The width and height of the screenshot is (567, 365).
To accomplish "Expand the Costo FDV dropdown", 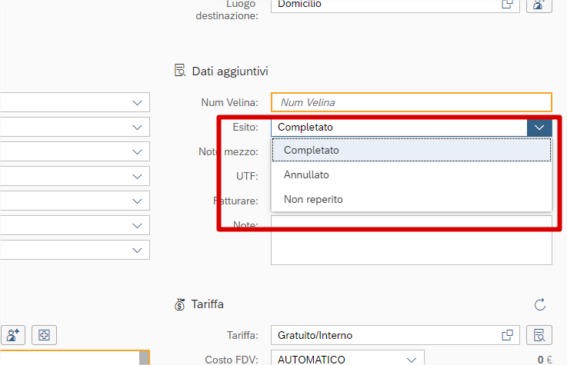I will 411,359.
